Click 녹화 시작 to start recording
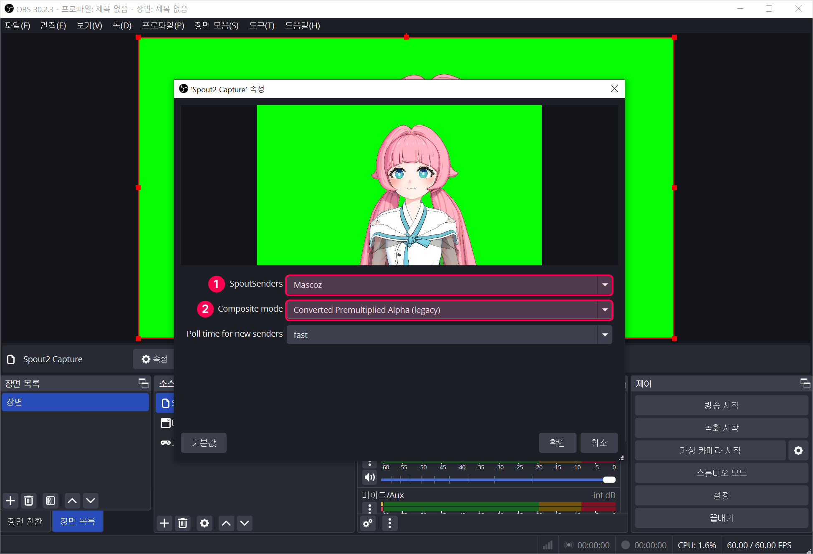This screenshot has height=554, width=813. (x=722, y=428)
